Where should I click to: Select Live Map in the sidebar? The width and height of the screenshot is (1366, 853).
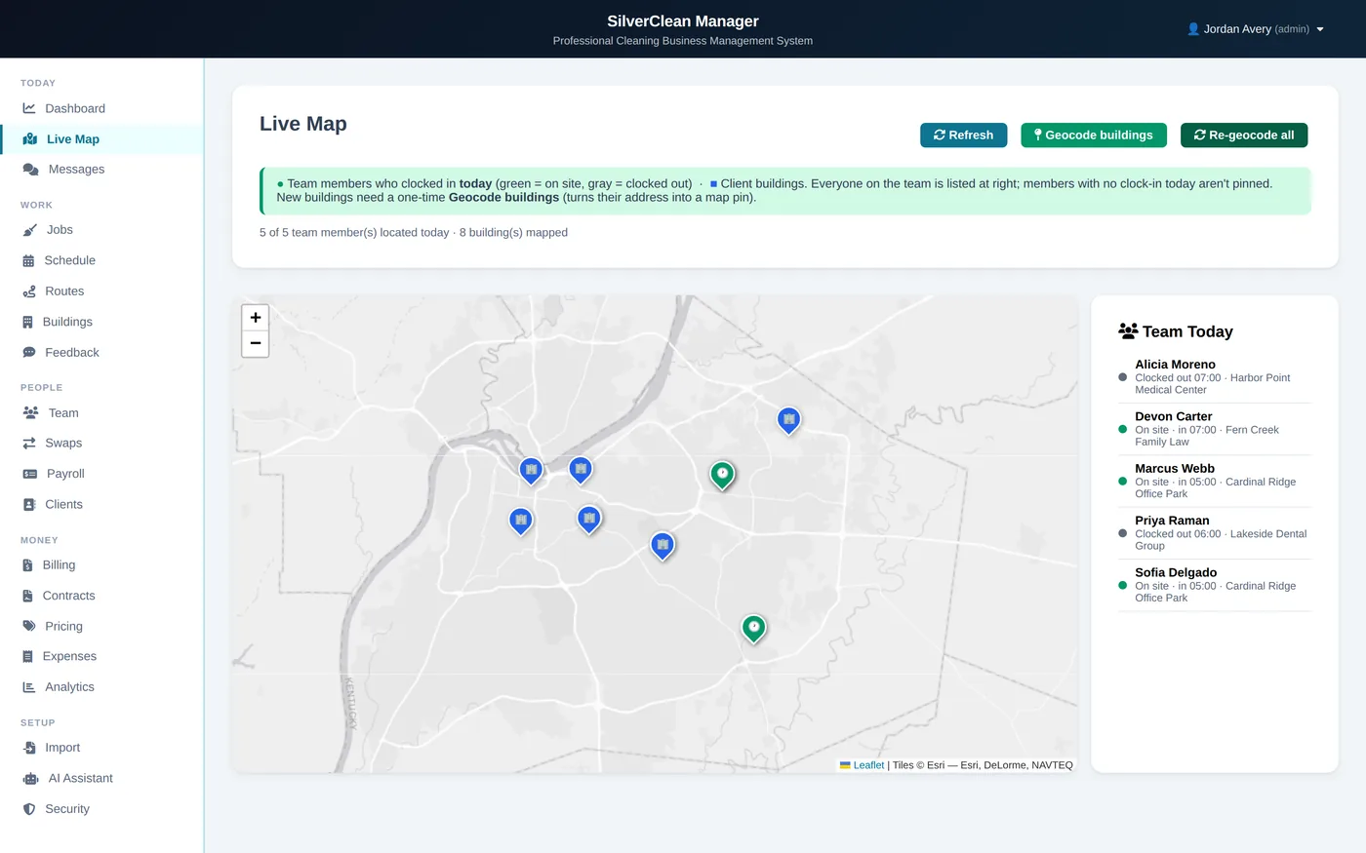click(x=101, y=139)
